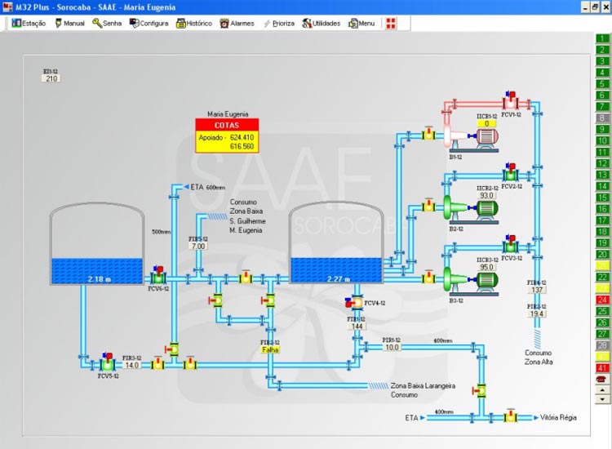Select the FCV5-12 control valve
This screenshot has width=612, height=449.
point(107,362)
